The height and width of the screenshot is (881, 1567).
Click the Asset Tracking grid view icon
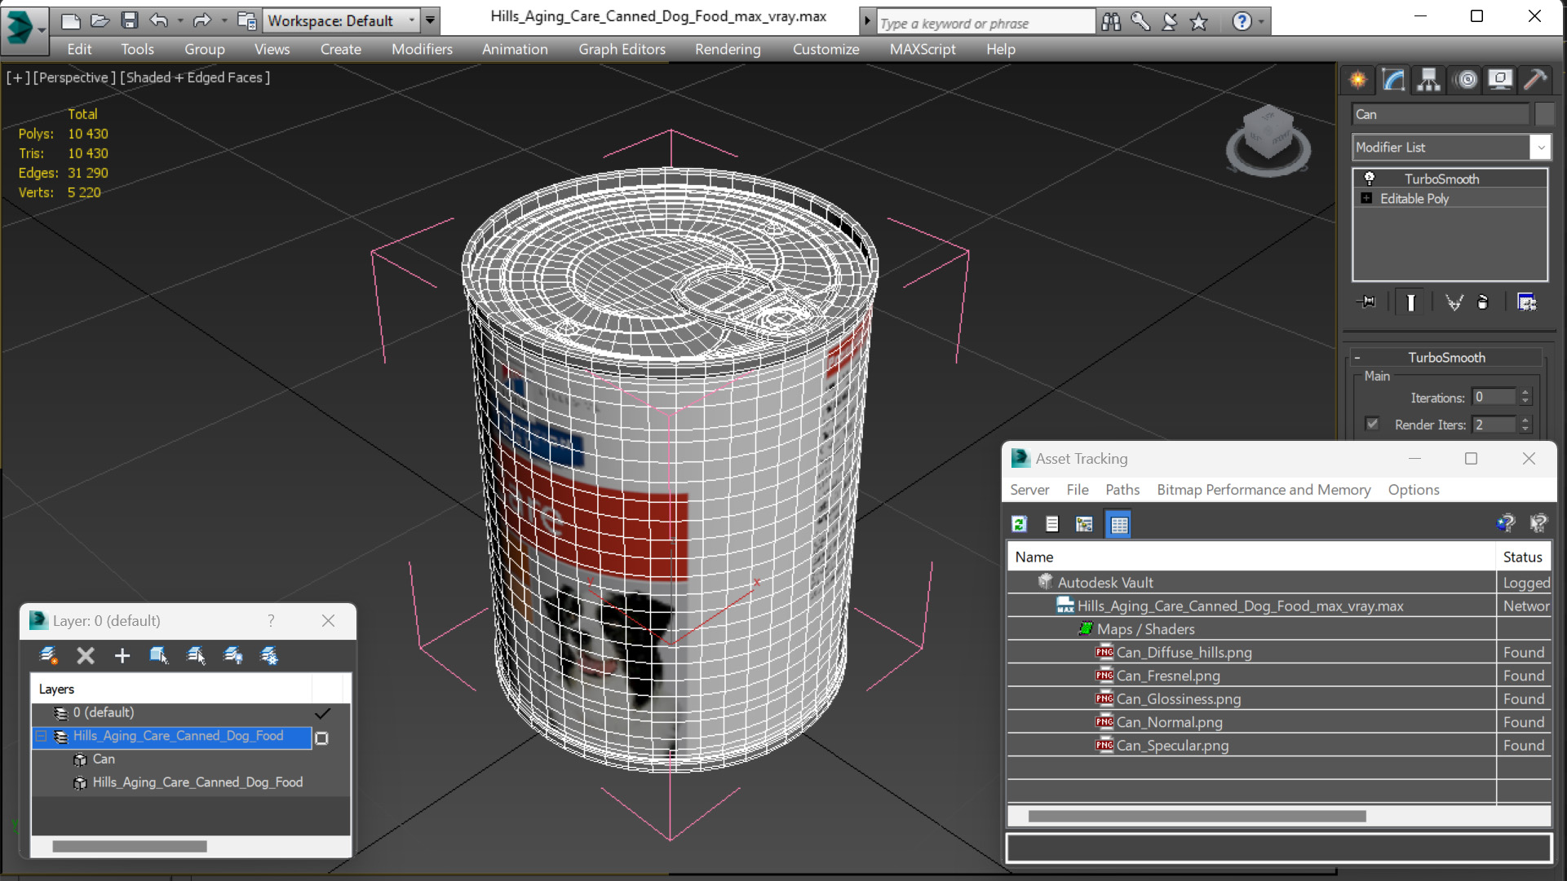tap(1119, 524)
